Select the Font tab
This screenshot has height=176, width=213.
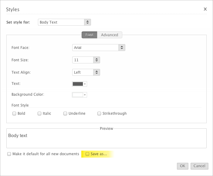point(90,35)
